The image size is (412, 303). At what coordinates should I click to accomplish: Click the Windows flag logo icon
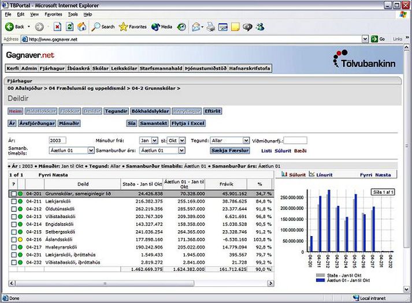403,14
